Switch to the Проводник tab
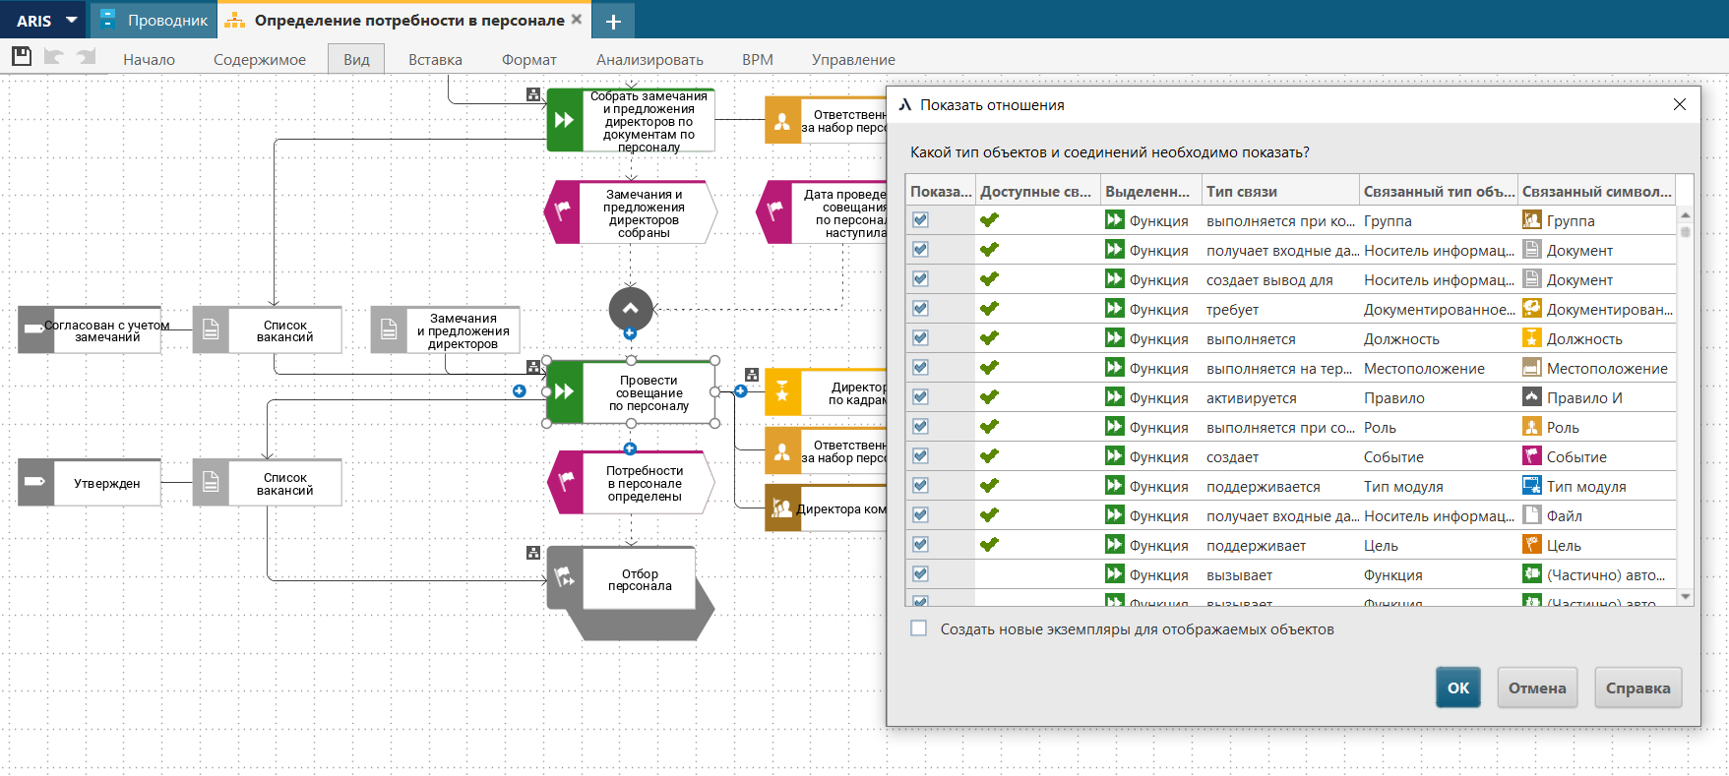 point(154,21)
